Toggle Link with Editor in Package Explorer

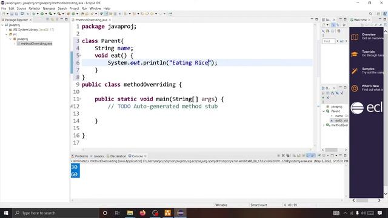53,19
